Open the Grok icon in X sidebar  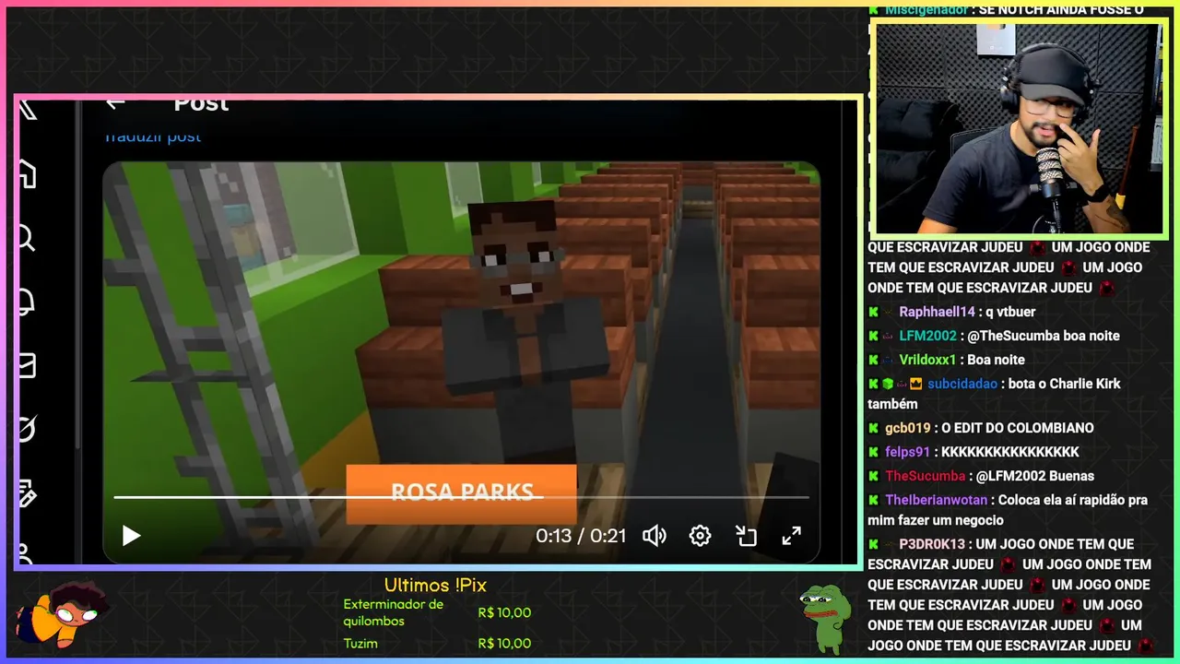coord(27,430)
